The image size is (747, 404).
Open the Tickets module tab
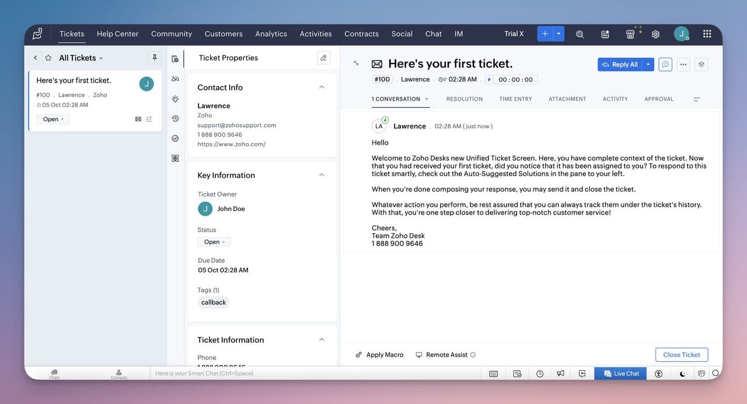(72, 34)
